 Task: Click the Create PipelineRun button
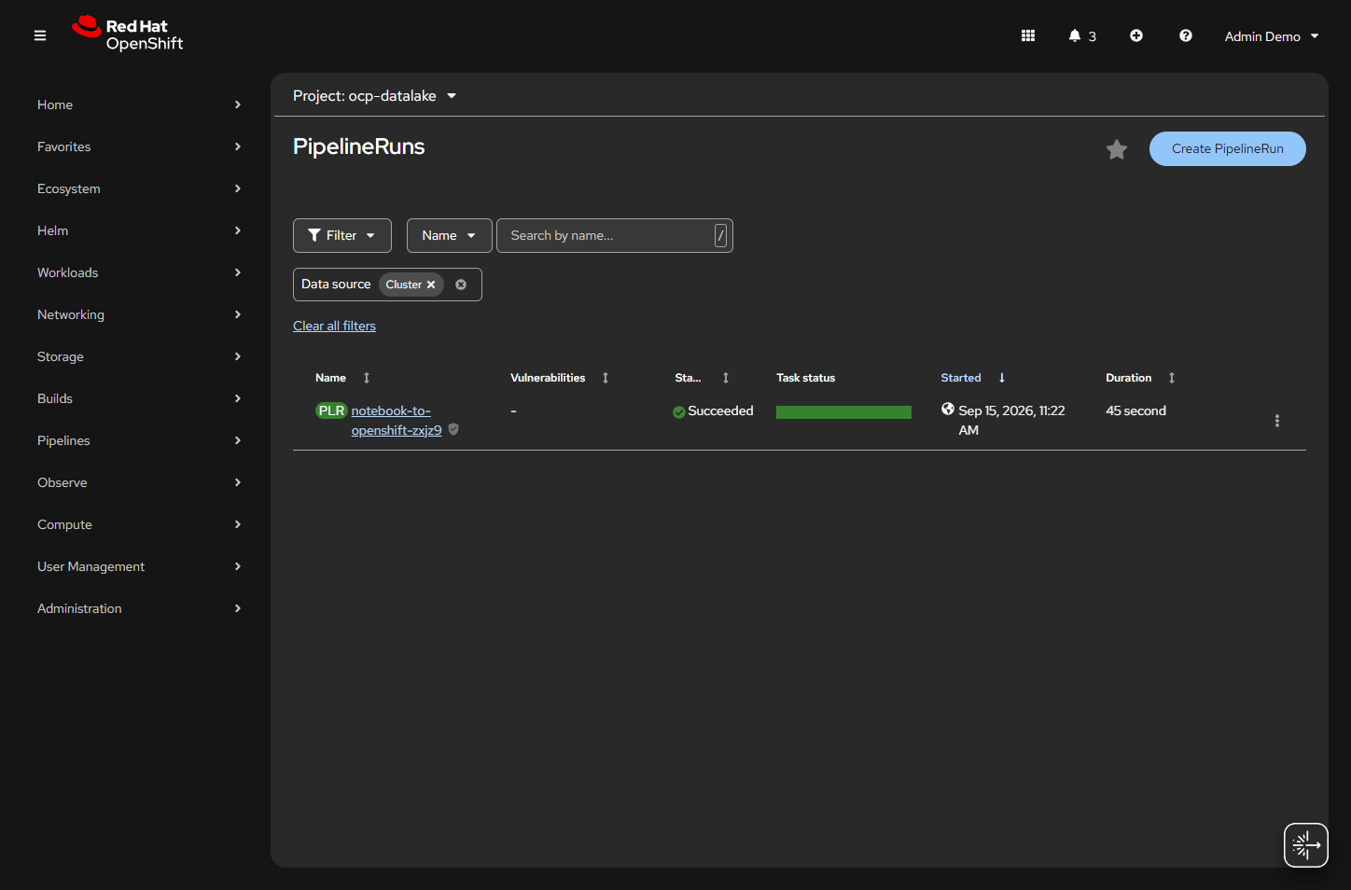pyautogui.click(x=1227, y=148)
